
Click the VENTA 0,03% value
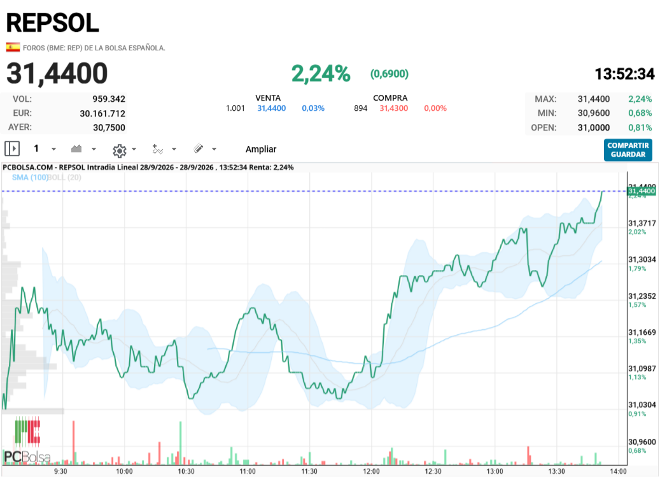point(313,108)
